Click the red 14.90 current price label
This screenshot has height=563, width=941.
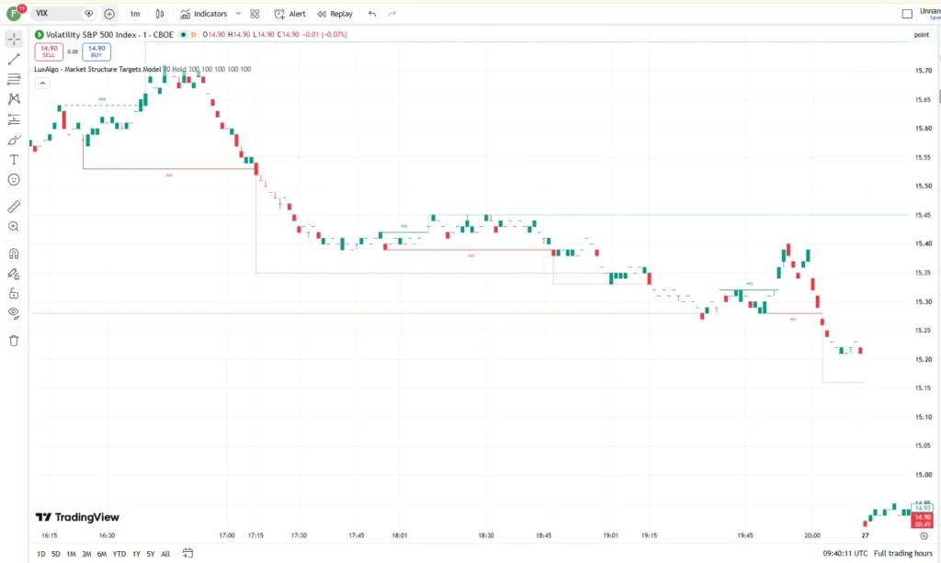point(923,521)
